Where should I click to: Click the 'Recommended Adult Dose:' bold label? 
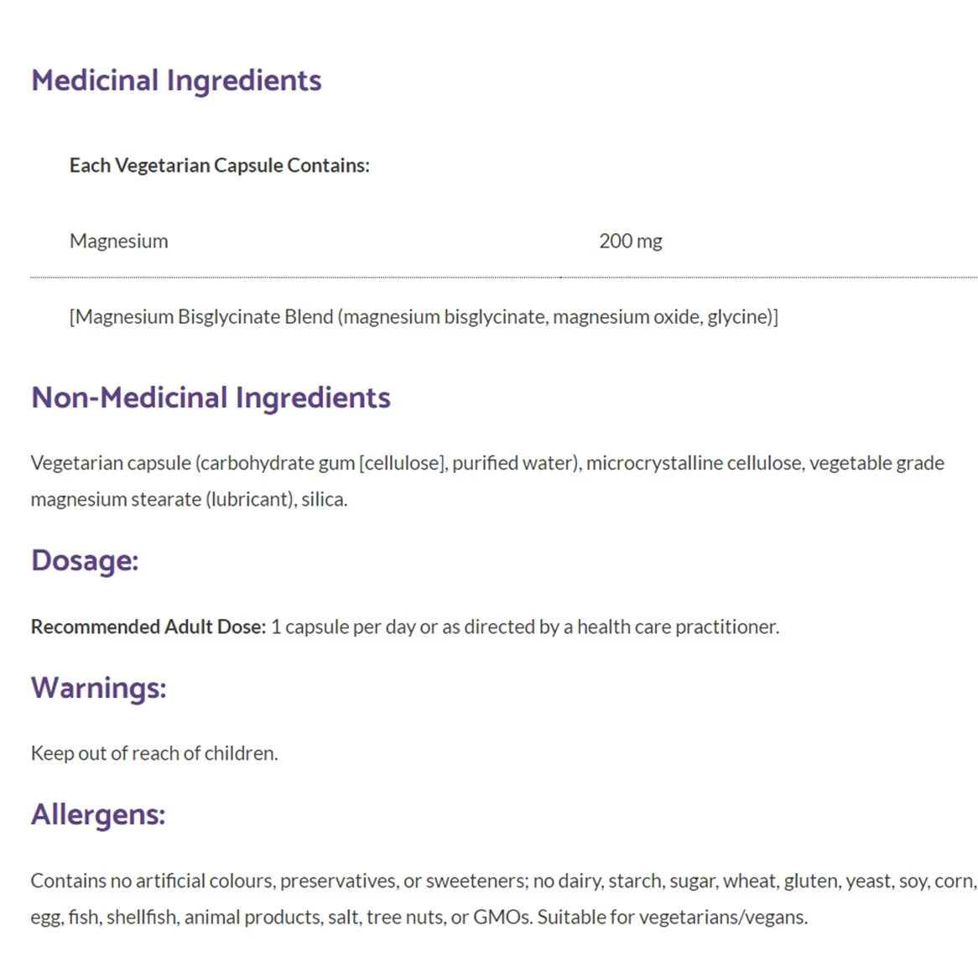click(148, 627)
